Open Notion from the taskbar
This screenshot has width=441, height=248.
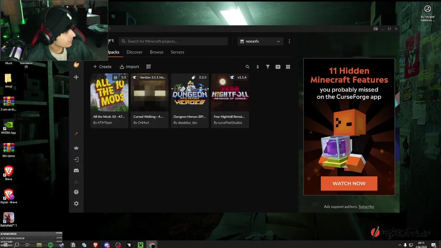[73, 245]
